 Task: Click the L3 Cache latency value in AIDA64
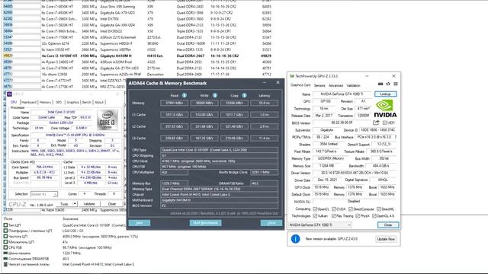265,138
